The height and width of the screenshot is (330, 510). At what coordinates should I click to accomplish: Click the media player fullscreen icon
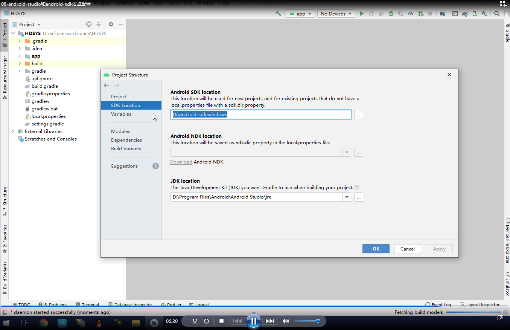[x=500, y=318]
